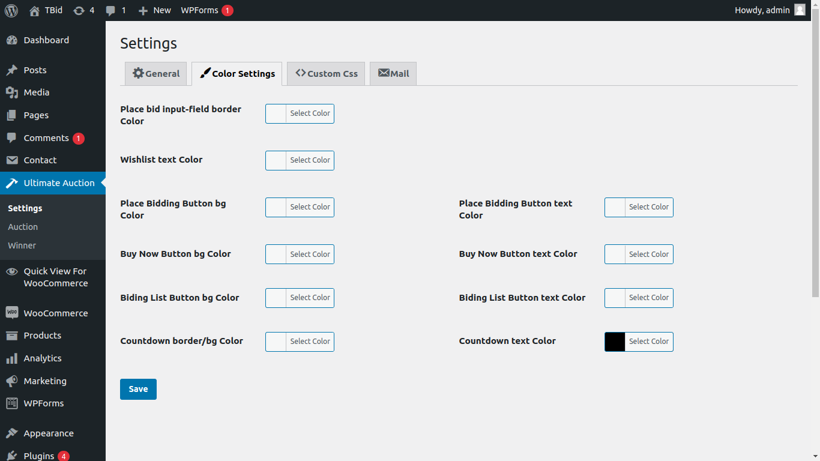Click the Marketing megaphone icon
The width and height of the screenshot is (820, 461).
(11, 381)
